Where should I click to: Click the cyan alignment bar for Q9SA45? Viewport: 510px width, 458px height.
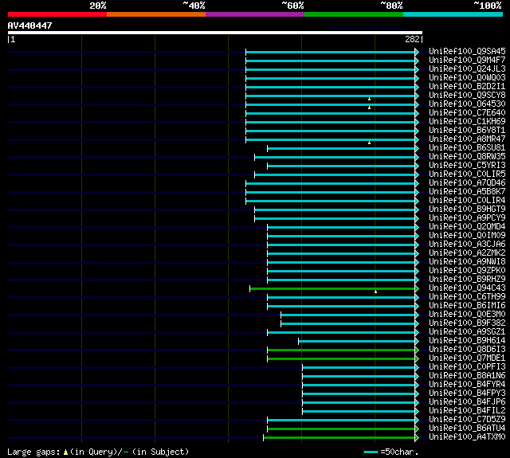point(330,52)
